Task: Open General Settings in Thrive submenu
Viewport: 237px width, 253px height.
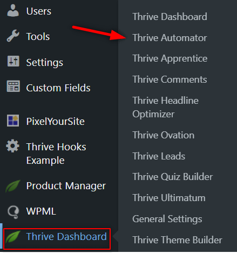Action: tap(167, 219)
